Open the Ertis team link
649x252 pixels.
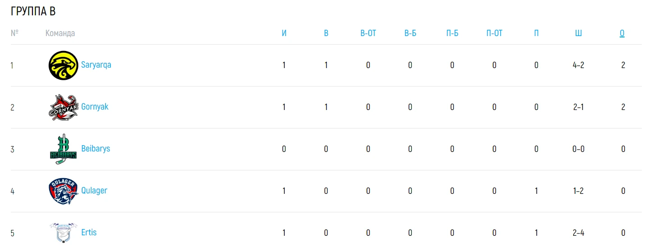[89, 233]
